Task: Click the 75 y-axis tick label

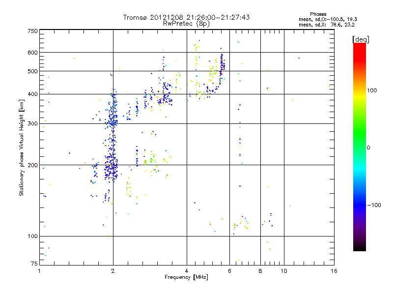Action: point(34,264)
